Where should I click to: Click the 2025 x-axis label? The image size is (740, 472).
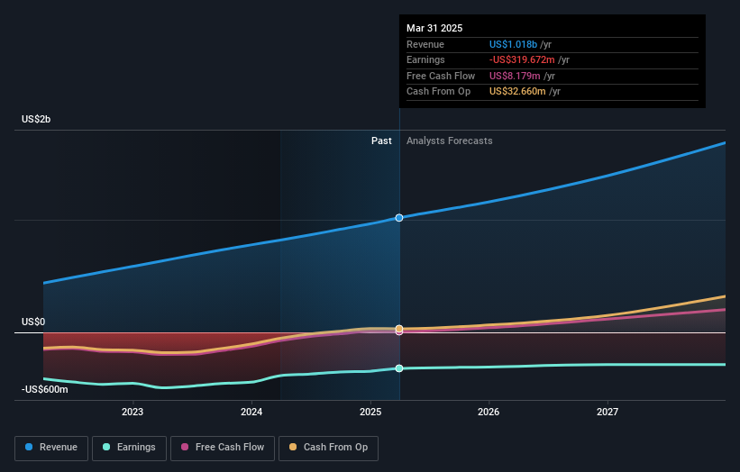click(370, 413)
